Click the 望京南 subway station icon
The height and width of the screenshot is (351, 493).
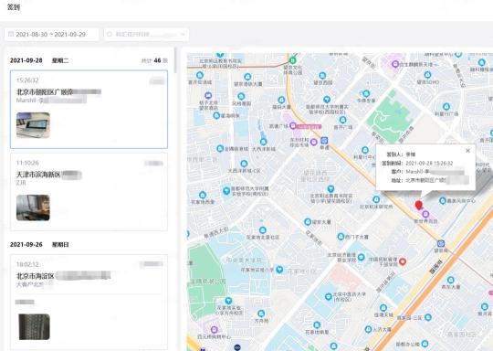click(x=441, y=244)
